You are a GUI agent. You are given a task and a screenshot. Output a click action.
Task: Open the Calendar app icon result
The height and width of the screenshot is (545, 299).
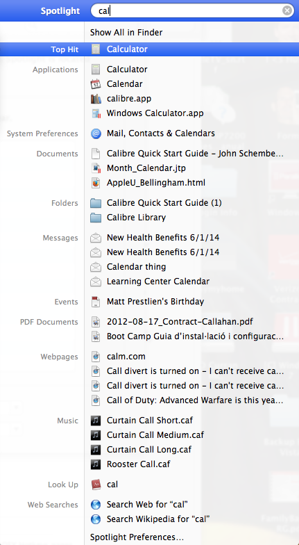(96, 83)
